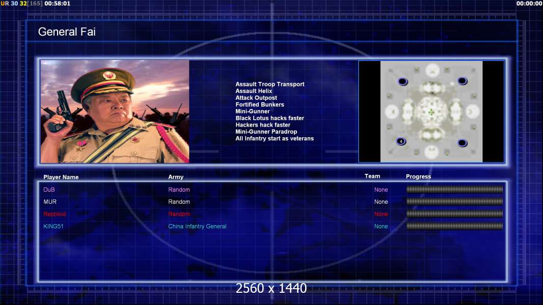Click 'Black Lotus hacks faster' text
Screen dimensions: 543x305
[270, 118]
